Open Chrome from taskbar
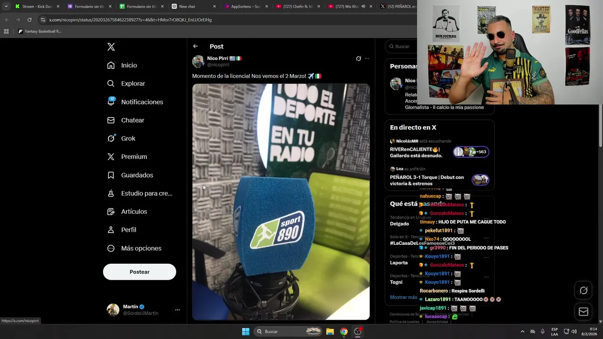603x339 pixels. 344,331
